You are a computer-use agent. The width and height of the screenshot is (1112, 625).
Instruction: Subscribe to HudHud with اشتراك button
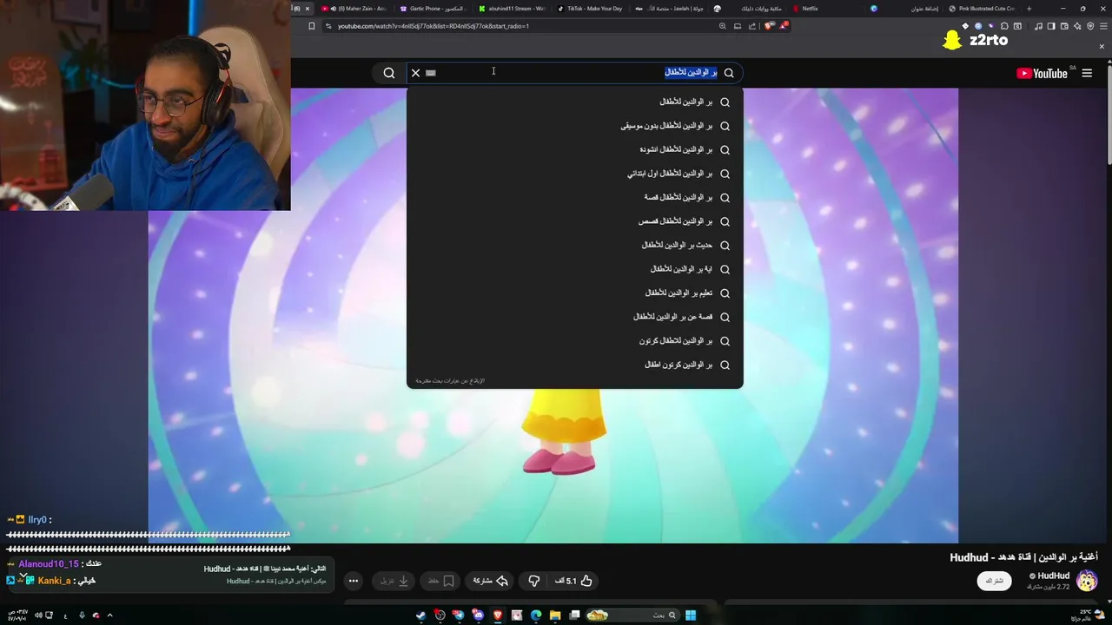[995, 581]
